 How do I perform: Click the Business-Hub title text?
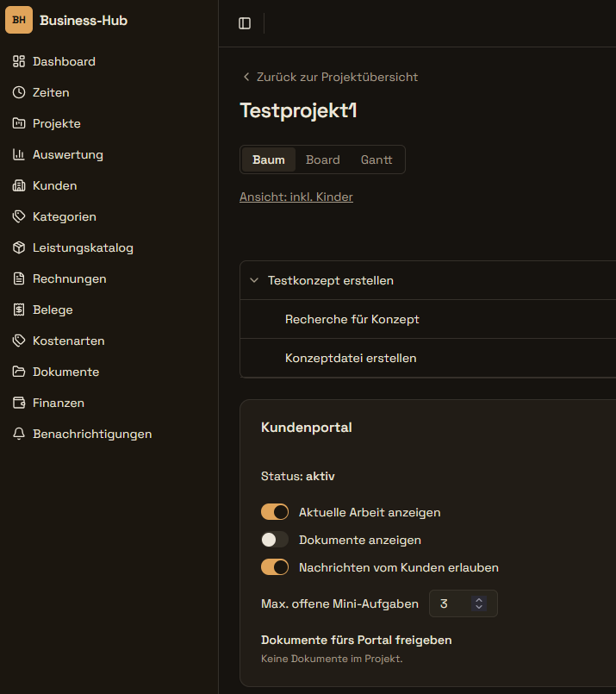click(x=84, y=21)
